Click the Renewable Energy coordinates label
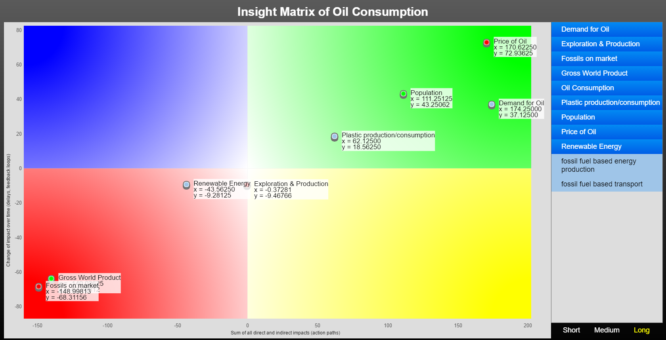This screenshot has width=666, height=340. tap(222, 189)
